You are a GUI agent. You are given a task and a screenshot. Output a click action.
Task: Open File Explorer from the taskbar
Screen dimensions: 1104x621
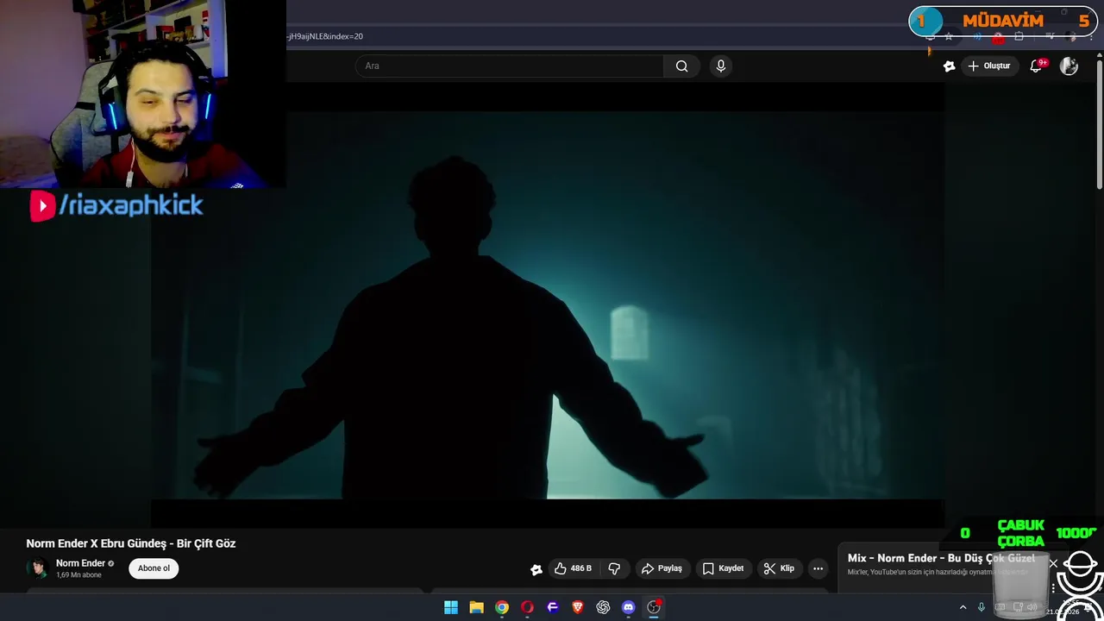click(x=476, y=607)
